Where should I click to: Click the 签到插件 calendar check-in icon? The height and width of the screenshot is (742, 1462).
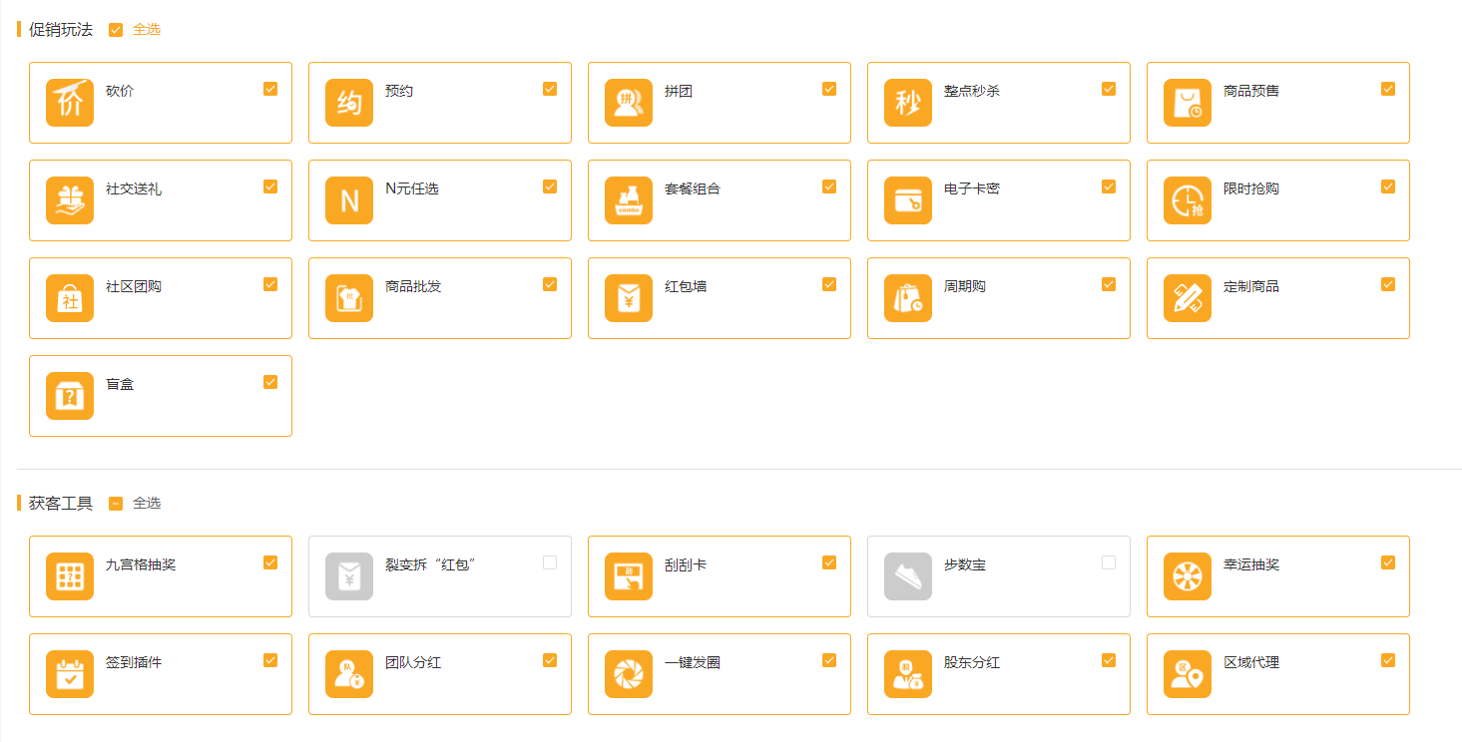70,674
